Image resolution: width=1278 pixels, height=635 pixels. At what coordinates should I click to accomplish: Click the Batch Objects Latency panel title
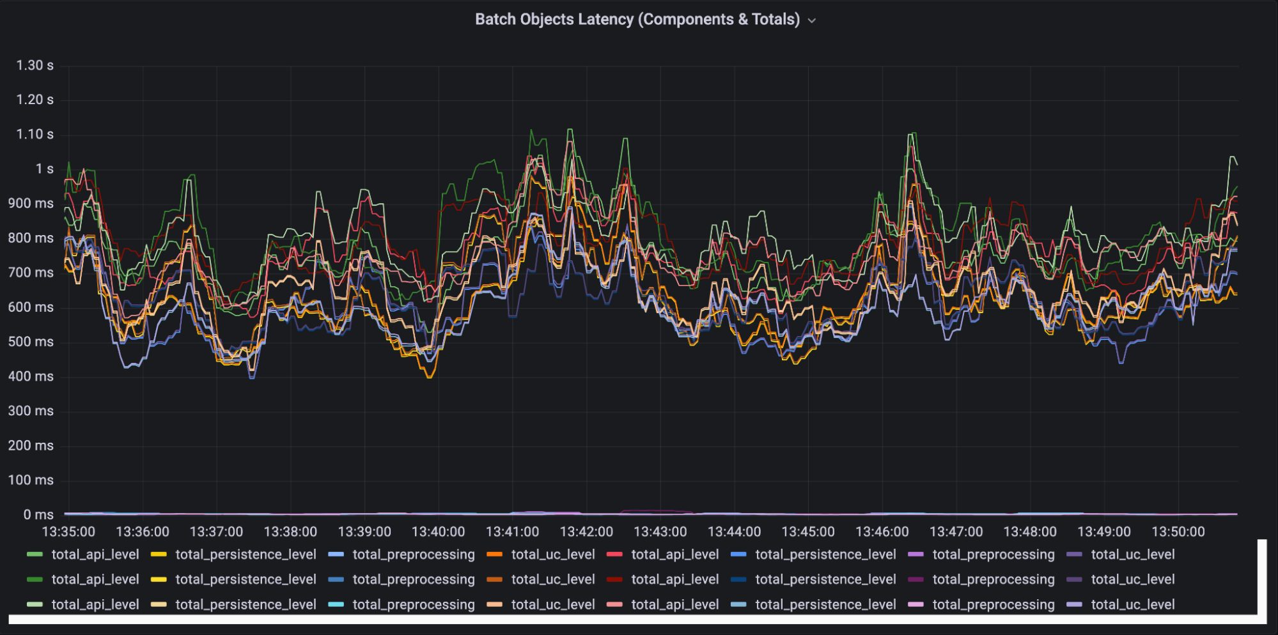coord(637,19)
